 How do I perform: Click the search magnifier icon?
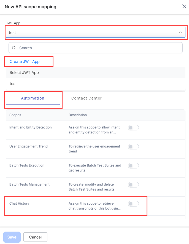(x=14, y=48)
